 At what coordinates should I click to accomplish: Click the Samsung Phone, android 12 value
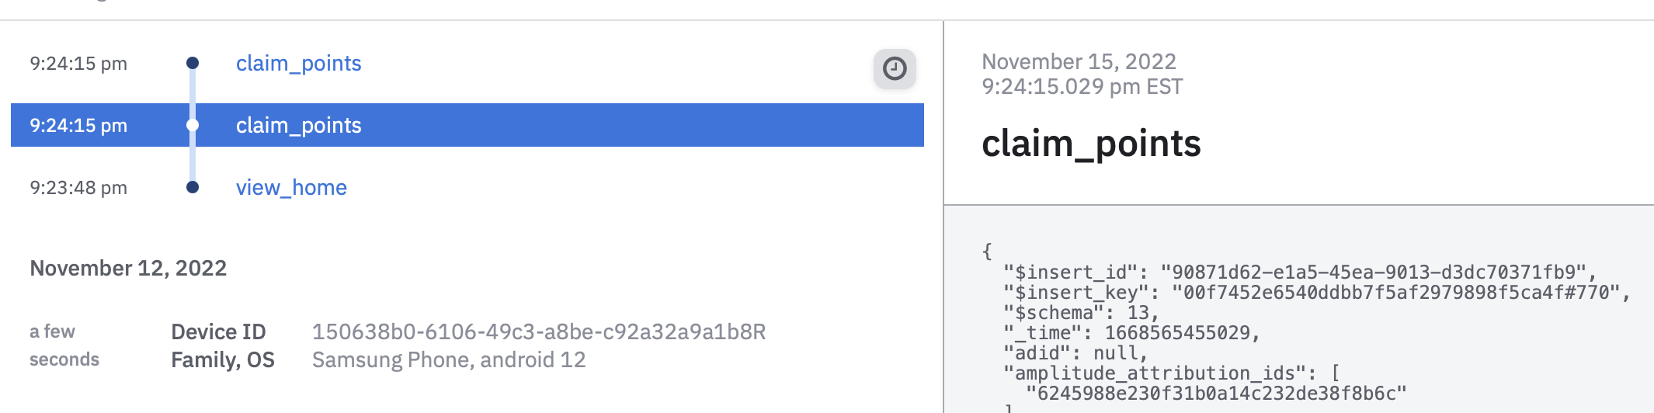[449, 360]
